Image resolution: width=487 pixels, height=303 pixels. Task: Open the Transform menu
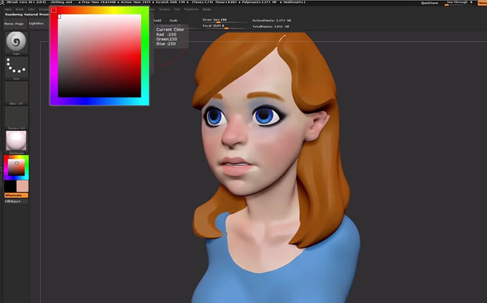tap(191, 9)
